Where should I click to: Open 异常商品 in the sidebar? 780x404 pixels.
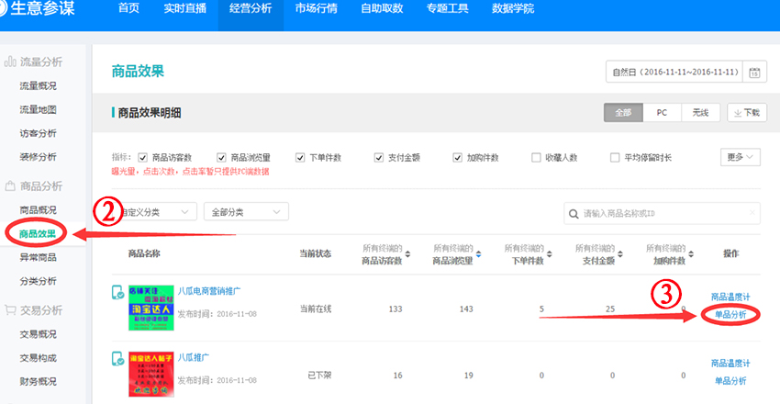tap(39, 258)
